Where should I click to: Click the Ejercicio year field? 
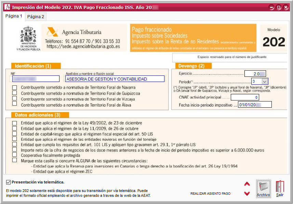click(x=255, y=73)
